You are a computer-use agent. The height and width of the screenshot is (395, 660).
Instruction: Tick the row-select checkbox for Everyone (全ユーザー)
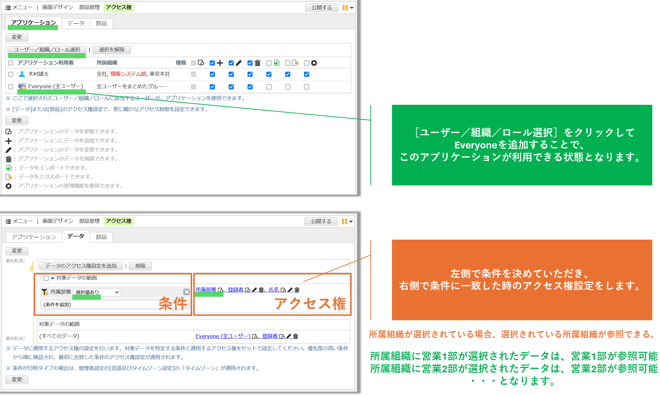pos(11,87)
